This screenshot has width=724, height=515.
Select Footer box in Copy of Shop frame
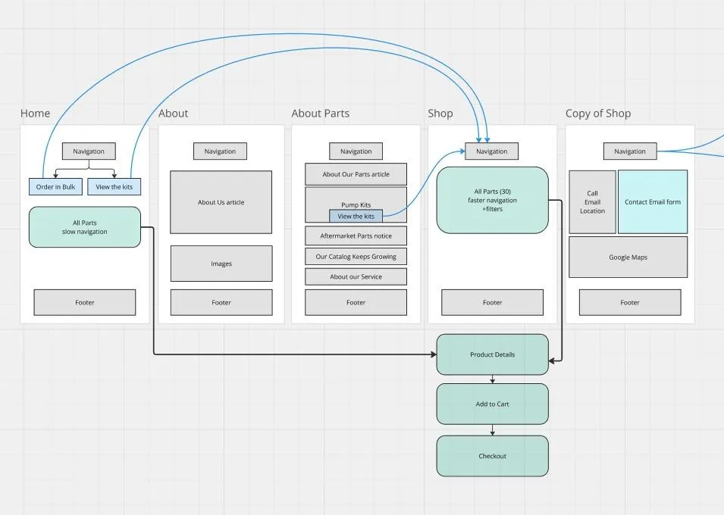pos(630,303)
